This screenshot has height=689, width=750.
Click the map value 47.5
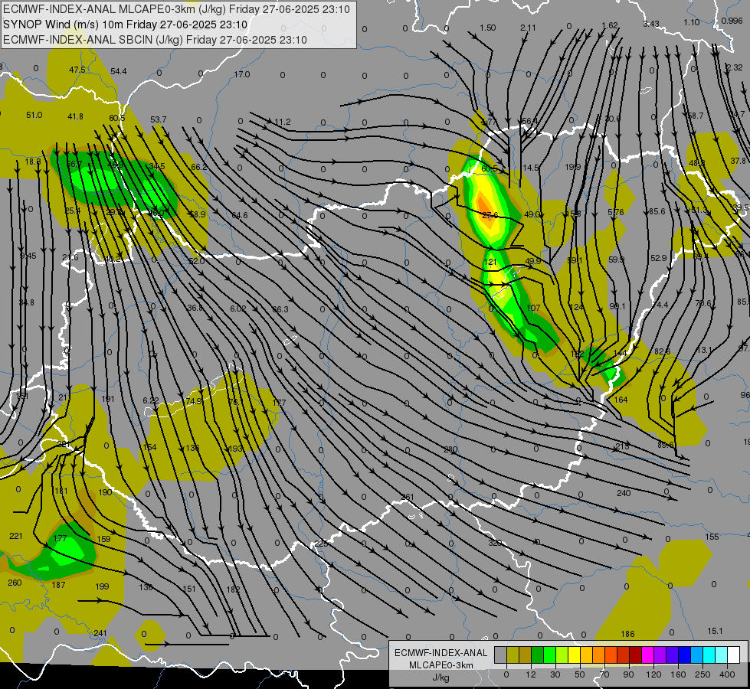click(77, 70)
